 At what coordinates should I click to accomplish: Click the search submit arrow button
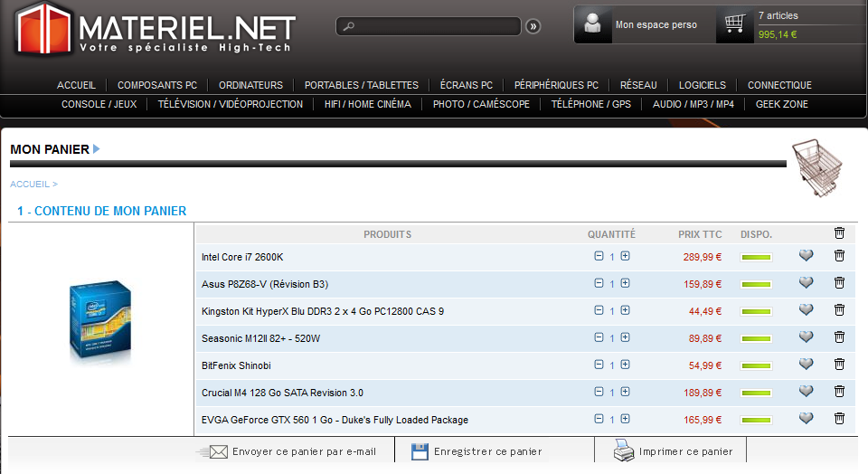pos(533,26)
